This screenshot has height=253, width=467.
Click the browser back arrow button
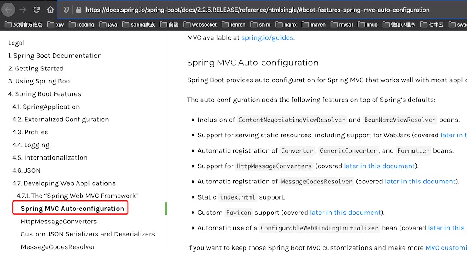click(x=9, y=10)
